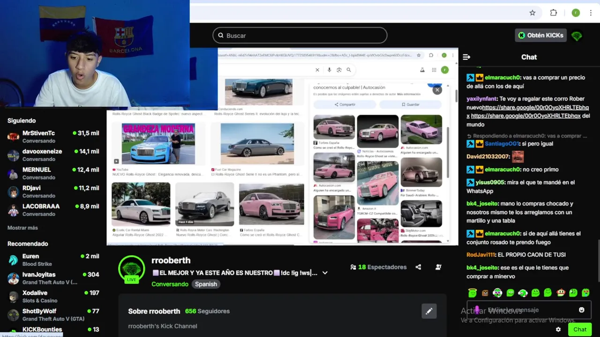Open the recommended channel IvanJoyitas
The width and height of the screenshot is (600, 337).
click(x=53, y=278)
